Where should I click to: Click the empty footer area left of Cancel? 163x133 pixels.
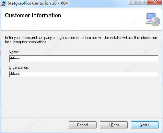35,125
